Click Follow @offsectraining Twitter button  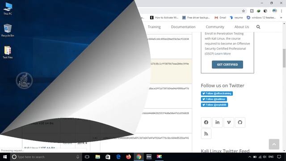coord(217,93)
